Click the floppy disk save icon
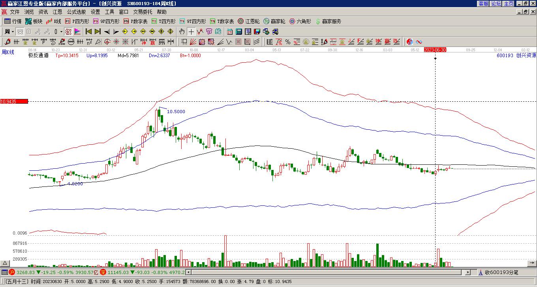The image size is (537, 287). (x=257, y=32)
